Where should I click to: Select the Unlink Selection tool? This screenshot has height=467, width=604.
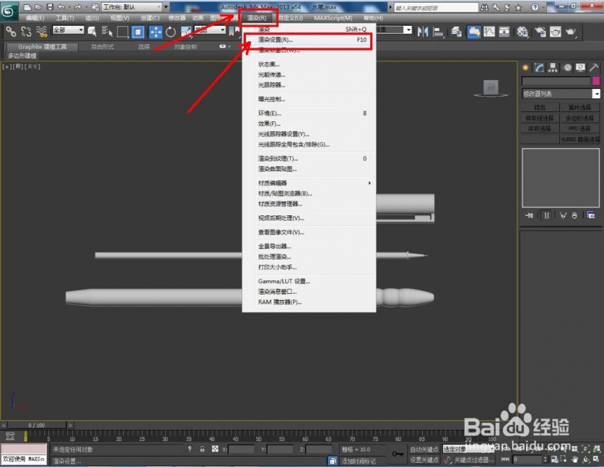pyautogui.click(x=26, y=31)
